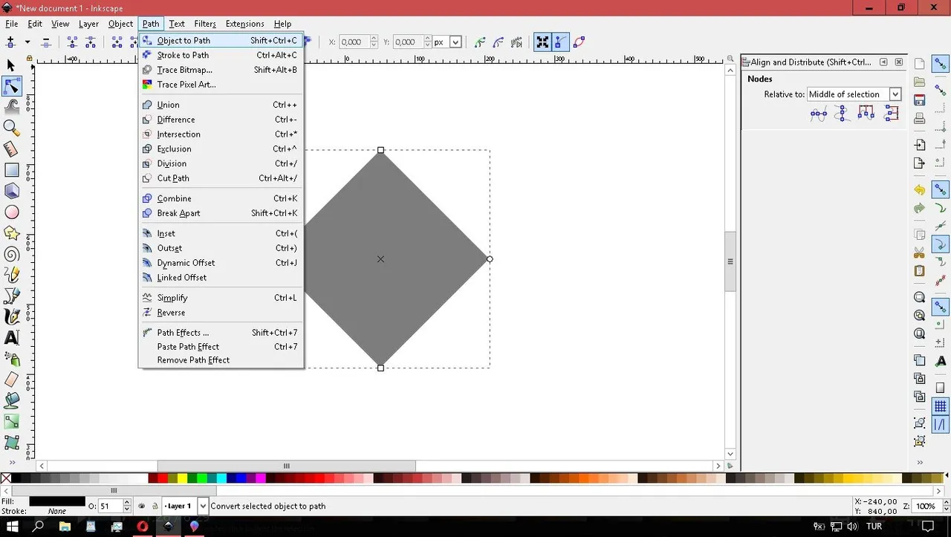Toggle show path outline button

click(x=579, y=42)
